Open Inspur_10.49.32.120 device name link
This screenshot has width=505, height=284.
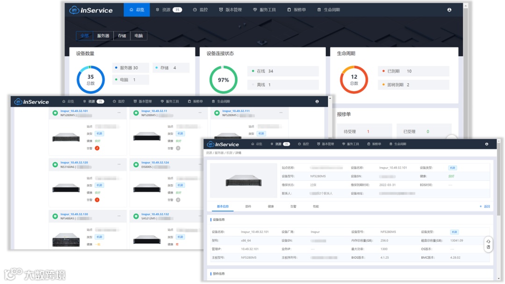coord(74,163)
